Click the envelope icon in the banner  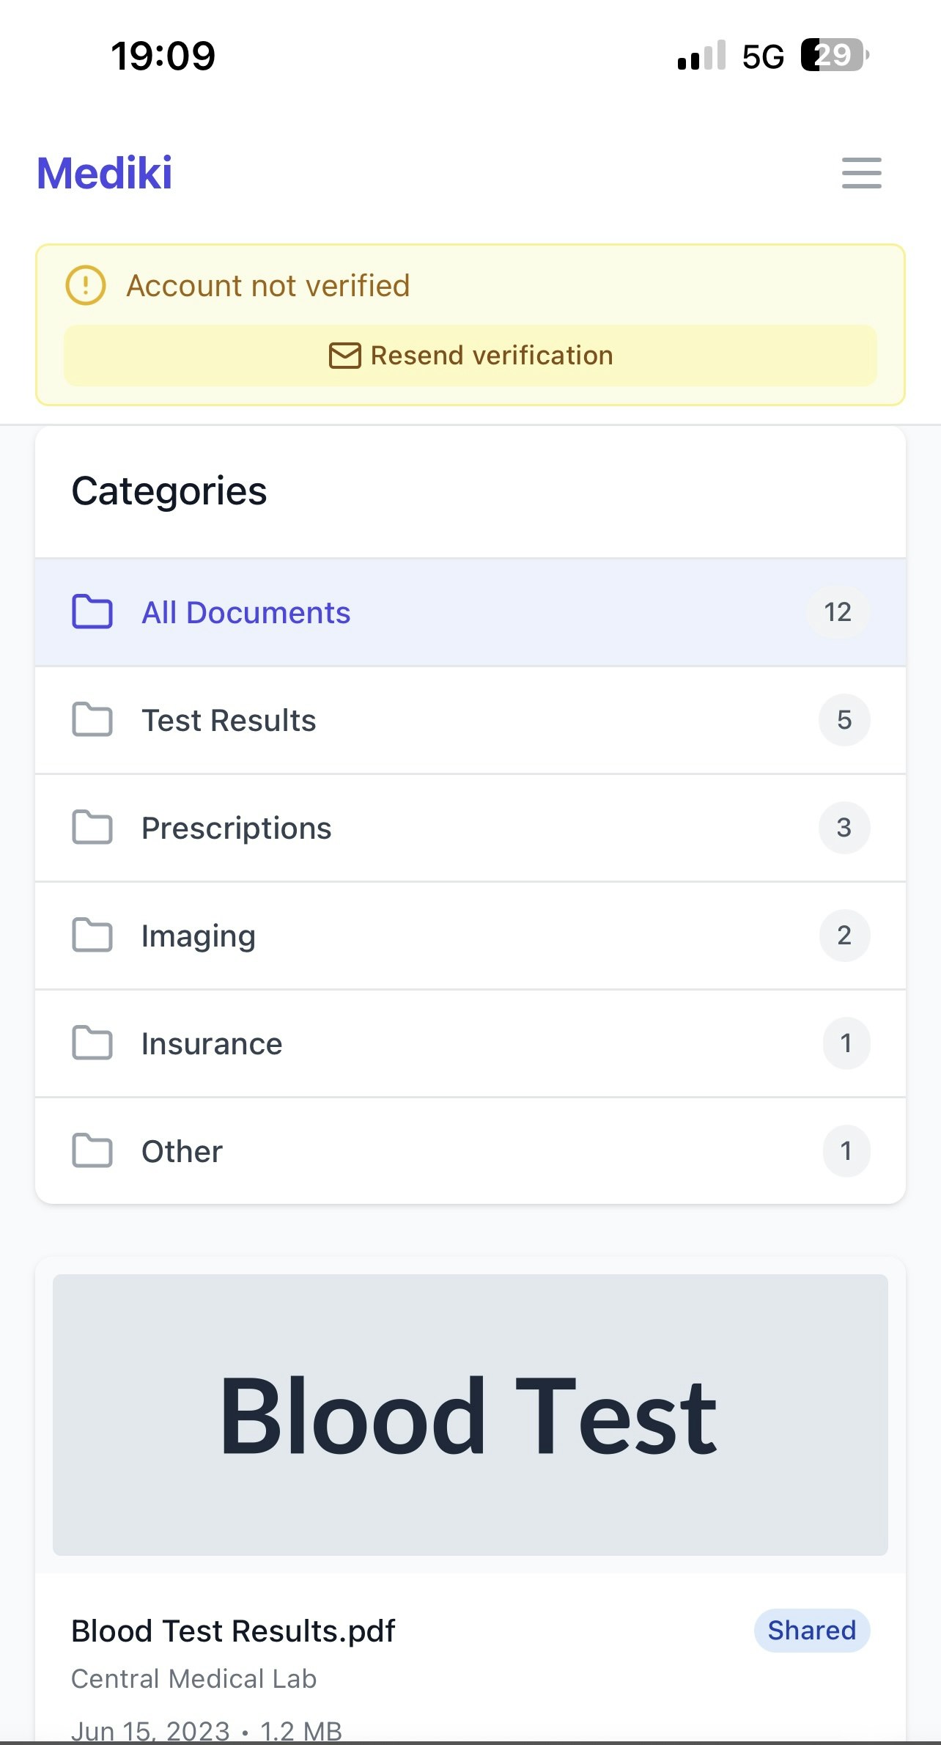click(x=344, y=356)
